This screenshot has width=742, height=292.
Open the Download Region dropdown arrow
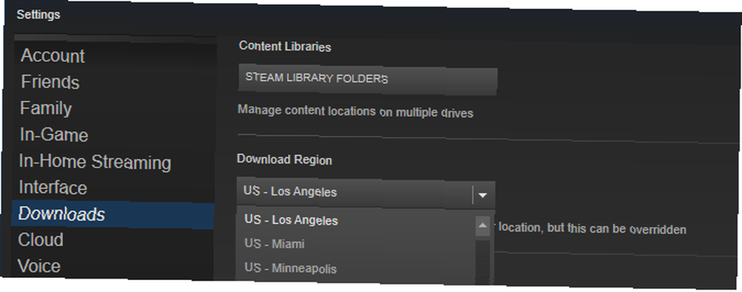(483, 195)
